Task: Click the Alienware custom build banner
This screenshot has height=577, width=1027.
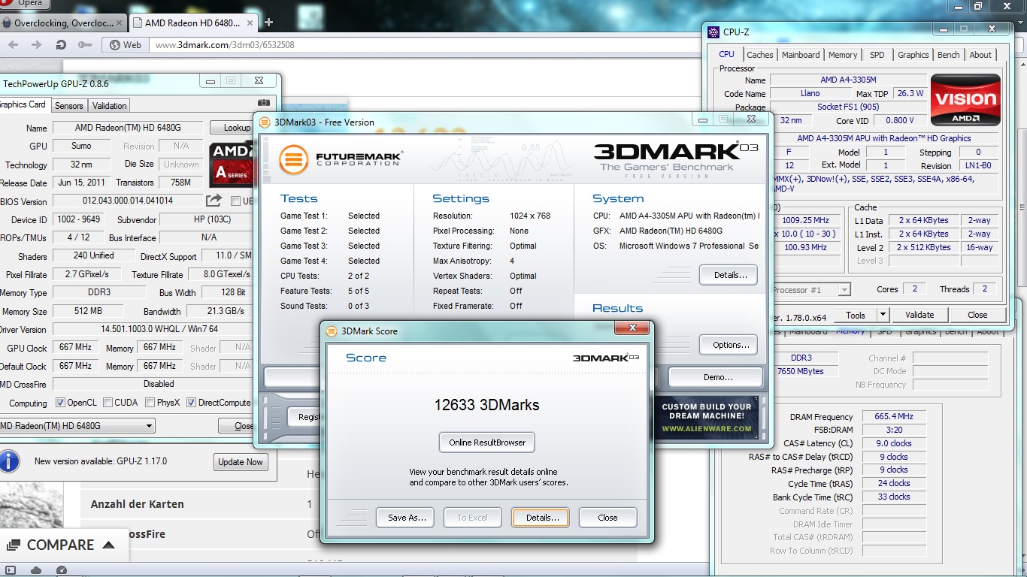Action: pyautogui.click(x=706, y=418)
